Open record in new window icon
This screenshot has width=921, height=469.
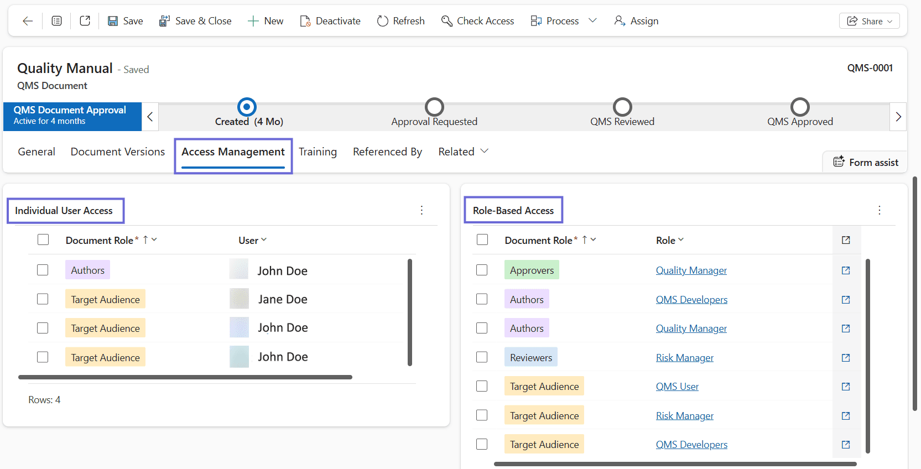[x=85, y=21]
